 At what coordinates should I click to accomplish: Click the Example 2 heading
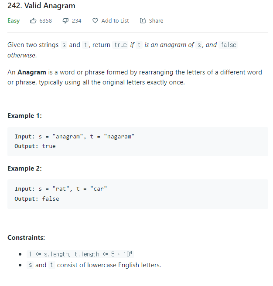(x=25, y=168)
